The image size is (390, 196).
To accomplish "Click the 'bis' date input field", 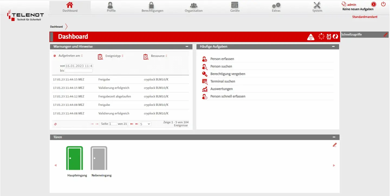I will (x=79, y=70).
